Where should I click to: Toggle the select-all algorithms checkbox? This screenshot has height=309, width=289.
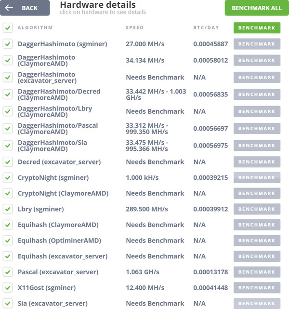pos(7,27)
